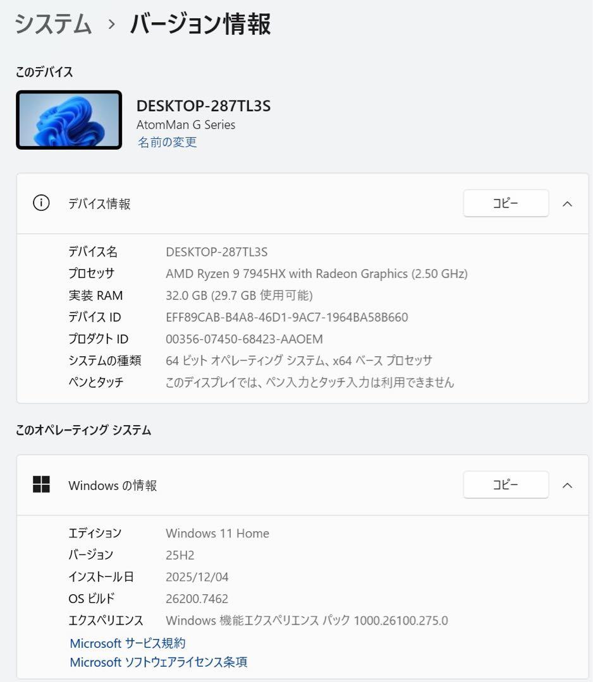Viewport: 593px width, 682px height.
Task: Click the AtomMan G Series label
Action: [186, 124]
